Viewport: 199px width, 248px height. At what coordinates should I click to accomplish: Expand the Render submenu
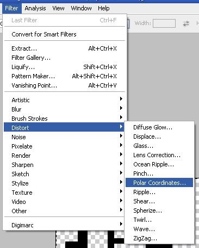click(65, 156)
